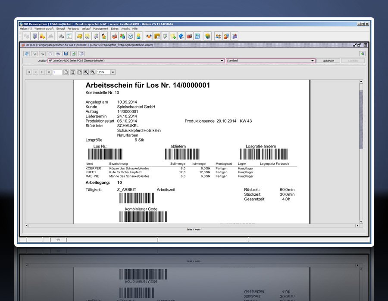This screenshot has height=301, width=388.
Task: Click the 'Losgröße ändern' barcode
Action: click(x=264, y=154)
